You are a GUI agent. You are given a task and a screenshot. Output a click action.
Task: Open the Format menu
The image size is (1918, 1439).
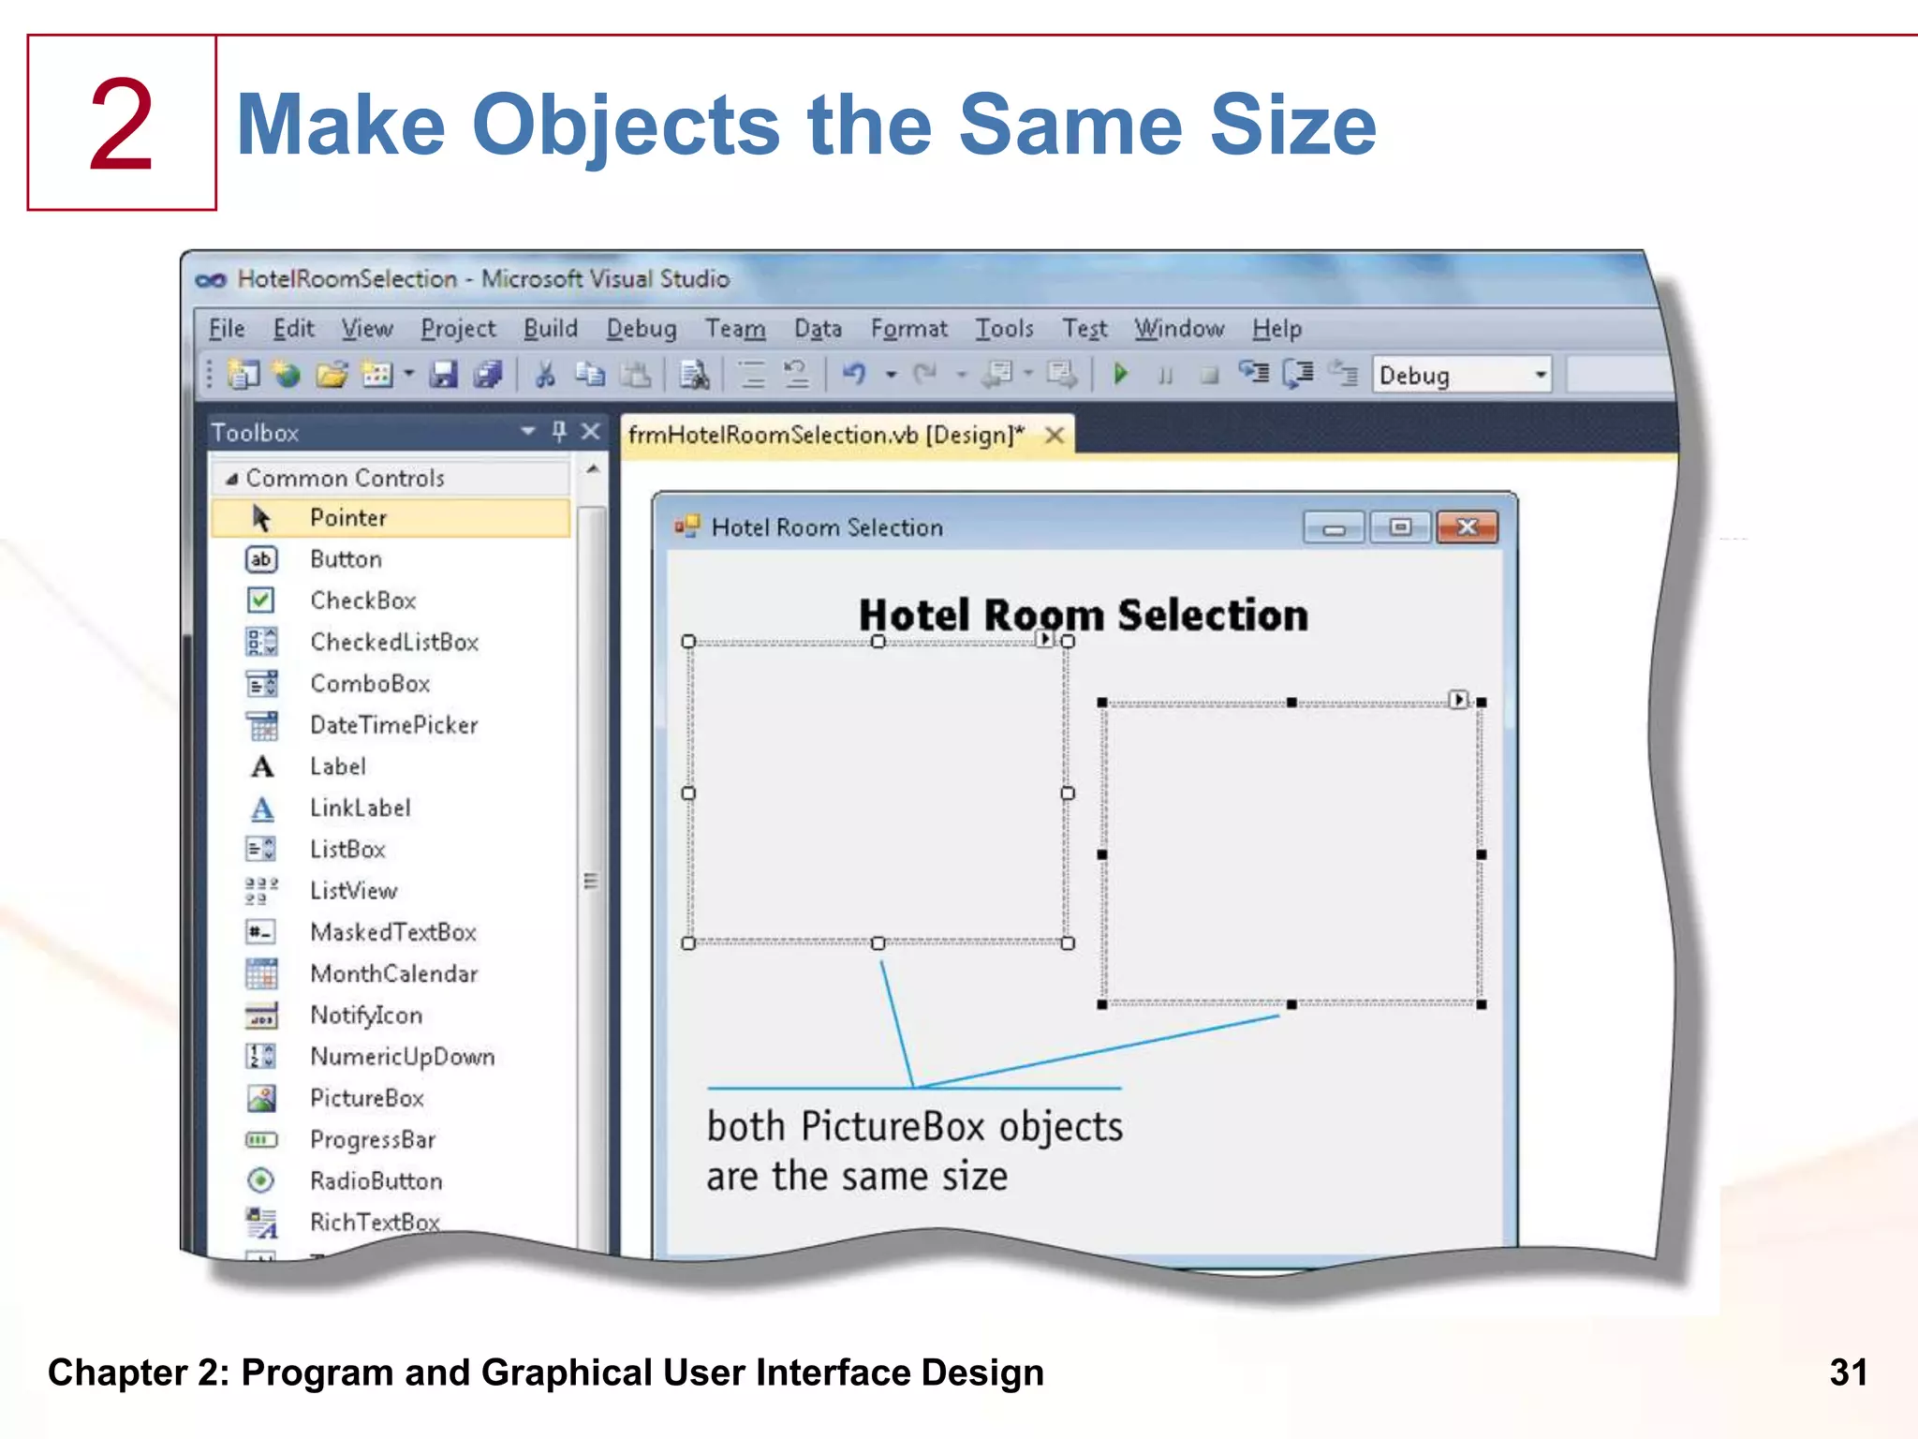tap(908, 328)
